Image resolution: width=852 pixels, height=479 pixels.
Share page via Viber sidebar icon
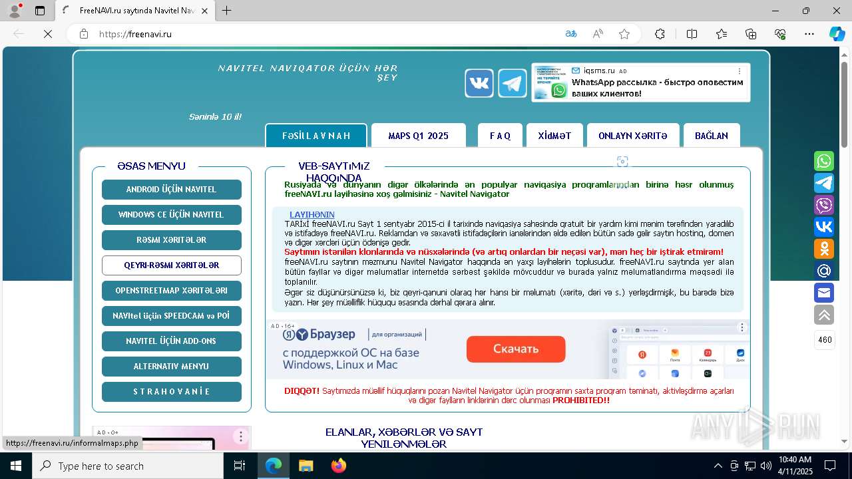824,205
